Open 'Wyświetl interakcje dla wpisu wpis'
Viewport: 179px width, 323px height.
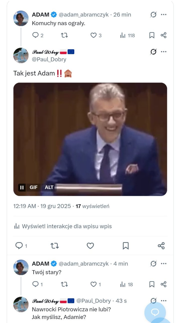pos(63,226)
